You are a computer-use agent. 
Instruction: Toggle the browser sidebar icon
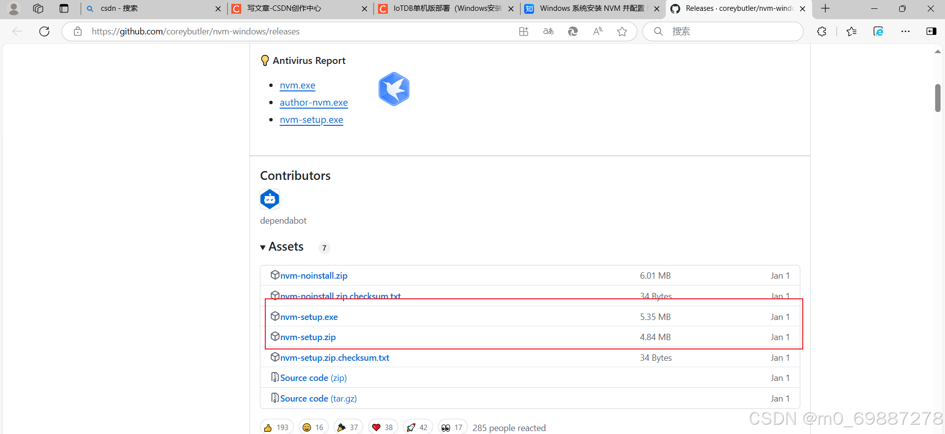931,31
